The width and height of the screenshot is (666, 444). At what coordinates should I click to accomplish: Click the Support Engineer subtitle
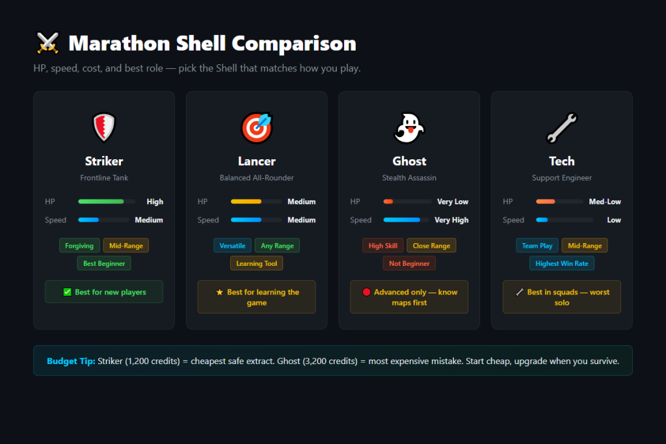coord(561,178)
